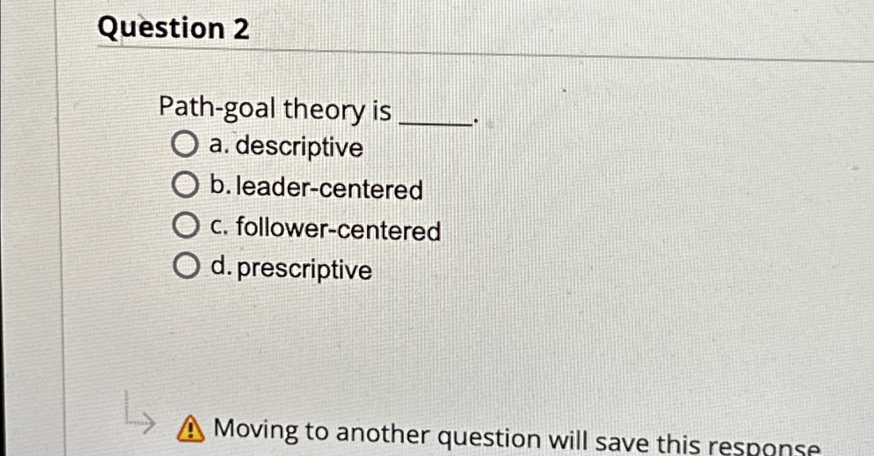Choose option b leader-centered

pos(185,186)
